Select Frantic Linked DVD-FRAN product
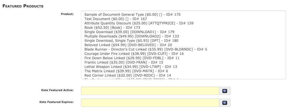The image size is (289, 108). point(124,62)
